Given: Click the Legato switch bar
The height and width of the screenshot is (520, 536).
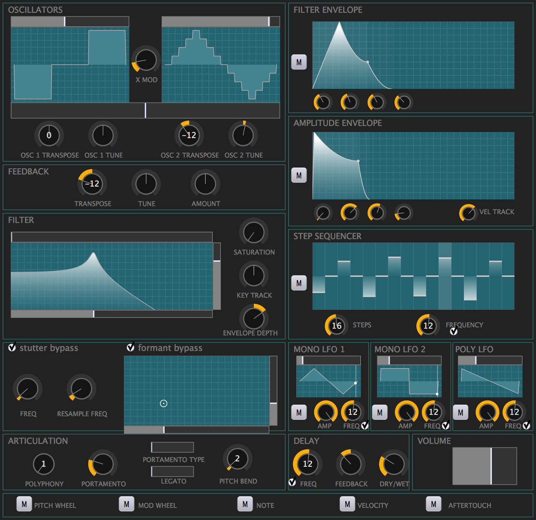Looking at the screenshot, I should pos(172,472).
